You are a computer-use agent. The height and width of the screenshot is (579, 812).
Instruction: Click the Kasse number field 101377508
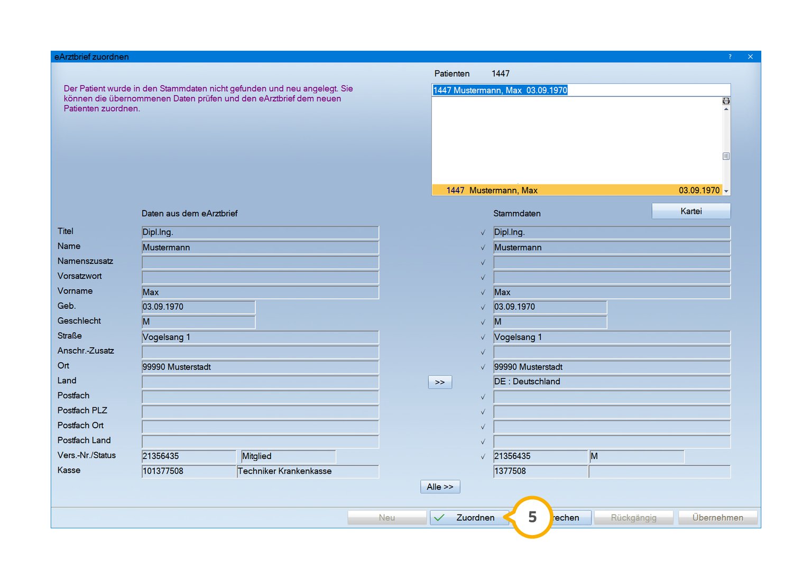click(189, 471)
